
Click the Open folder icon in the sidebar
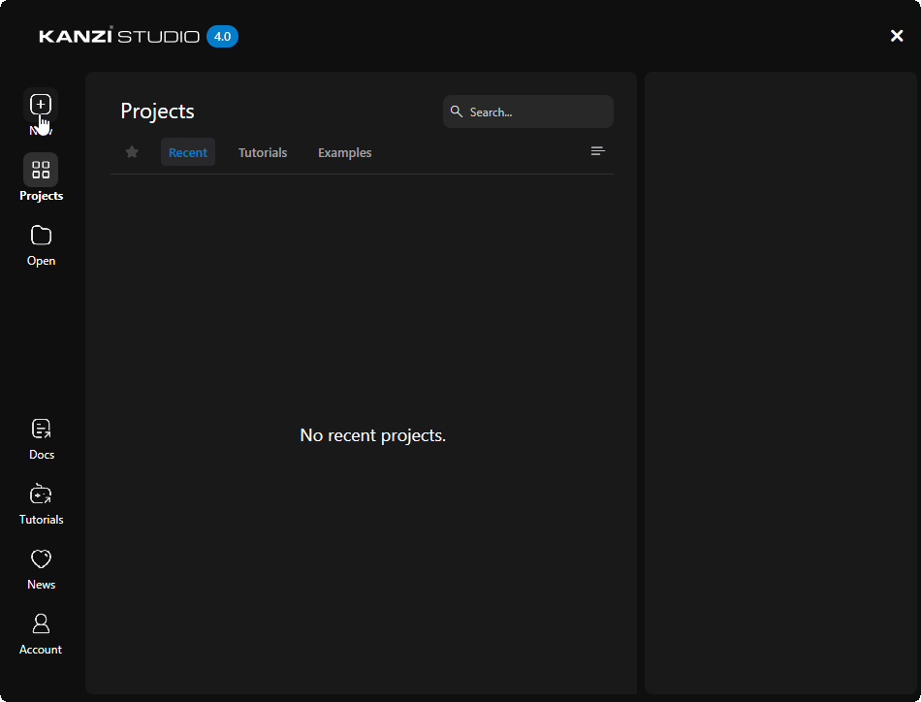click(41, 235)
